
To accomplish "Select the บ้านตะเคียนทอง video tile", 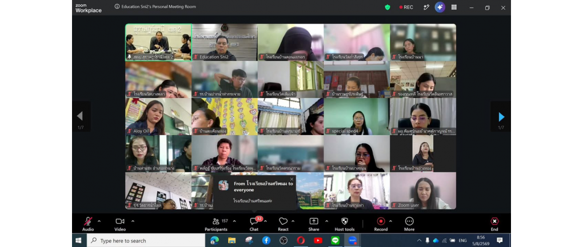I will pos(225,116).
